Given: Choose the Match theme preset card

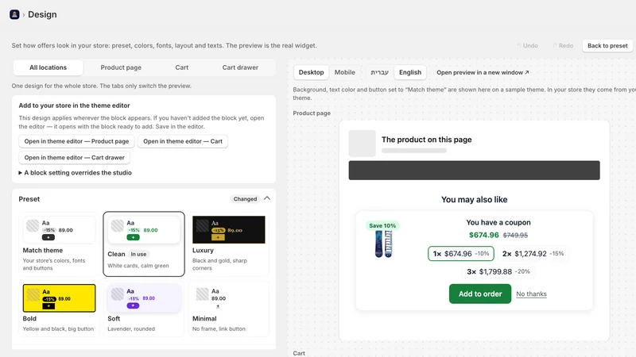Looking at the screenshot, I should [x=59, y=244].
